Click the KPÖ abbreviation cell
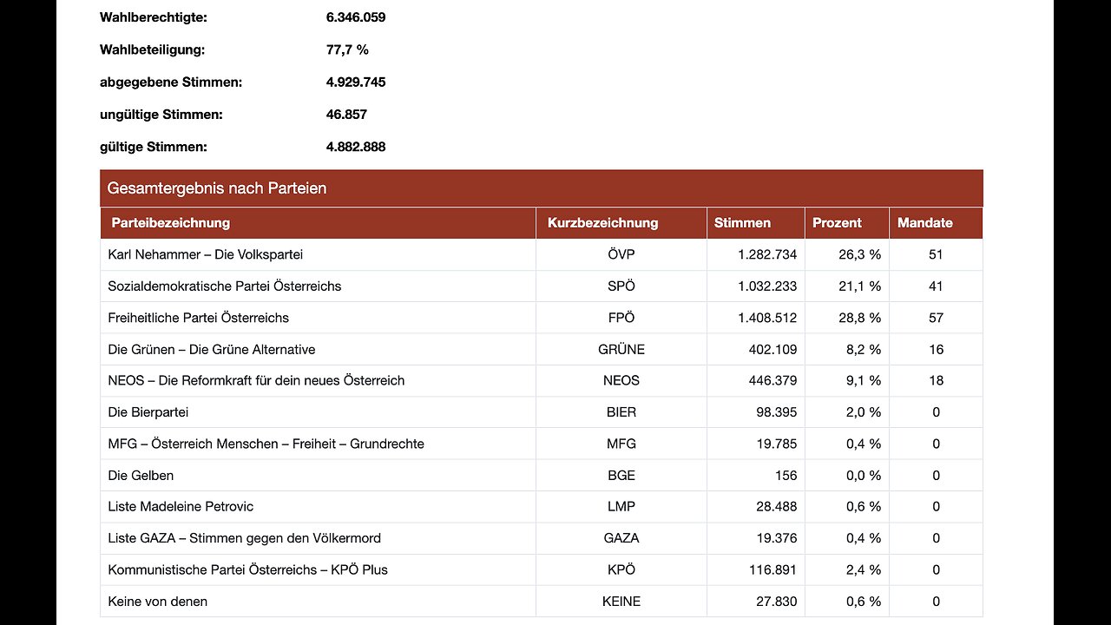Image resolution: width=1111 pixels, height=625 pixels. pos(621,569)
